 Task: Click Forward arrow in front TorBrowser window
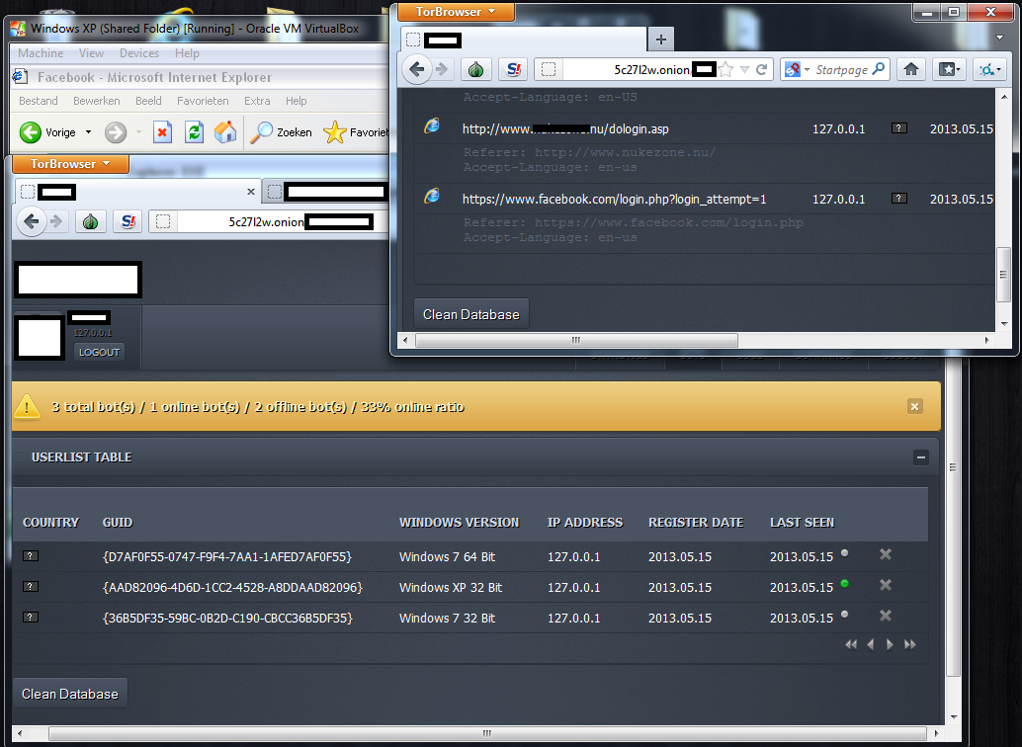pos(442,69)
